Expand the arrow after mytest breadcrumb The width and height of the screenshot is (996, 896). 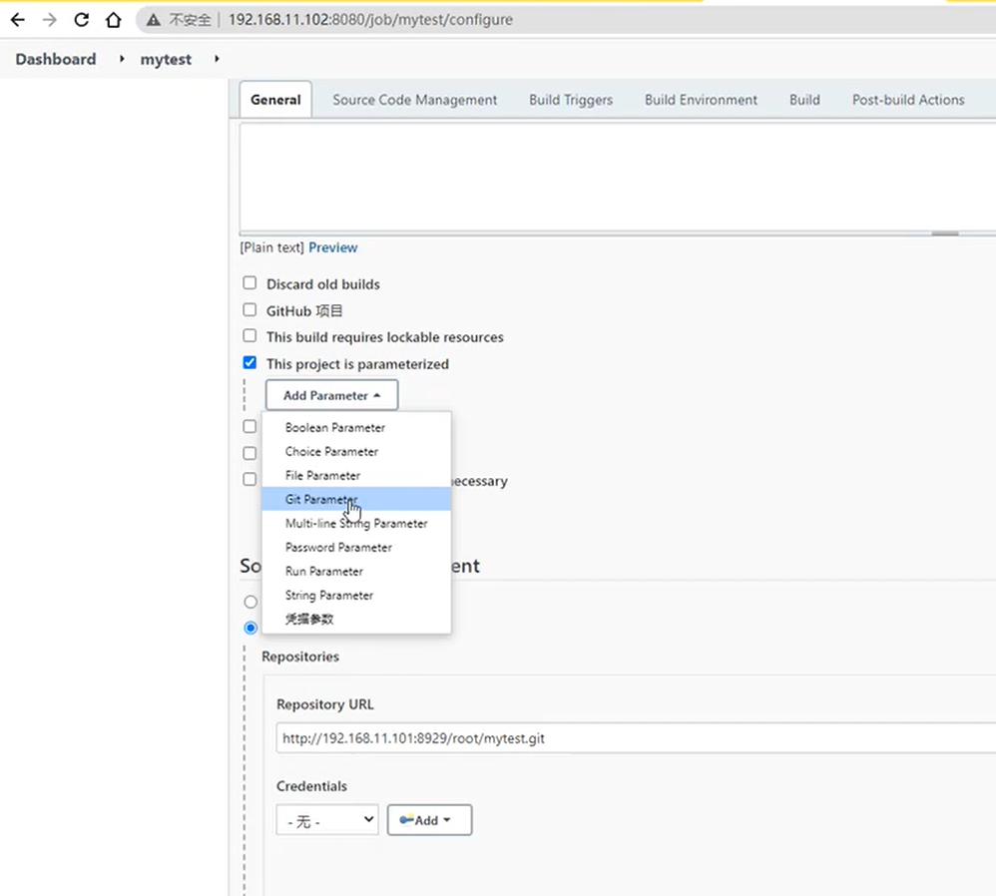(217, 59)
